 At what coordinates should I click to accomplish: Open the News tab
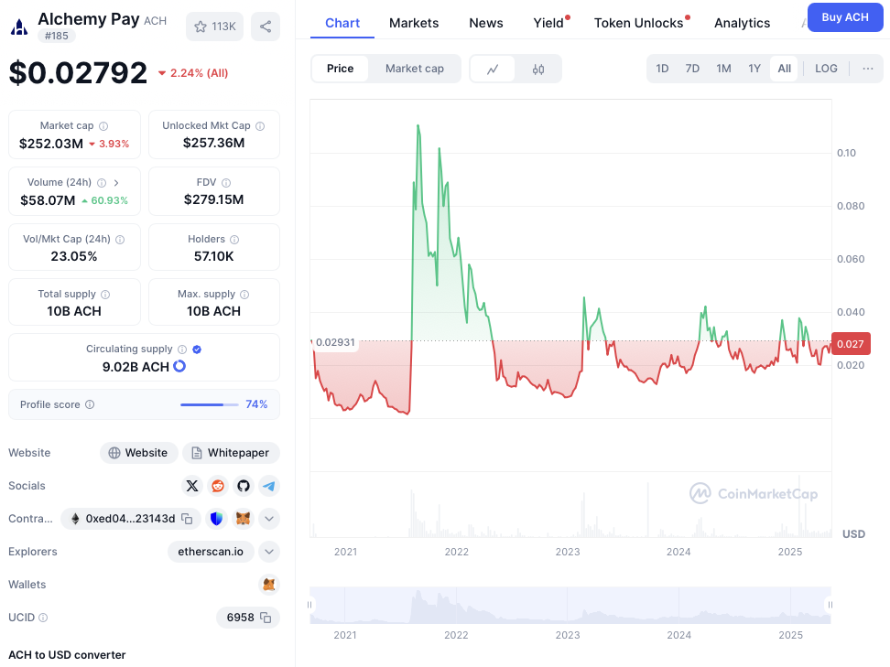point(486,23)
